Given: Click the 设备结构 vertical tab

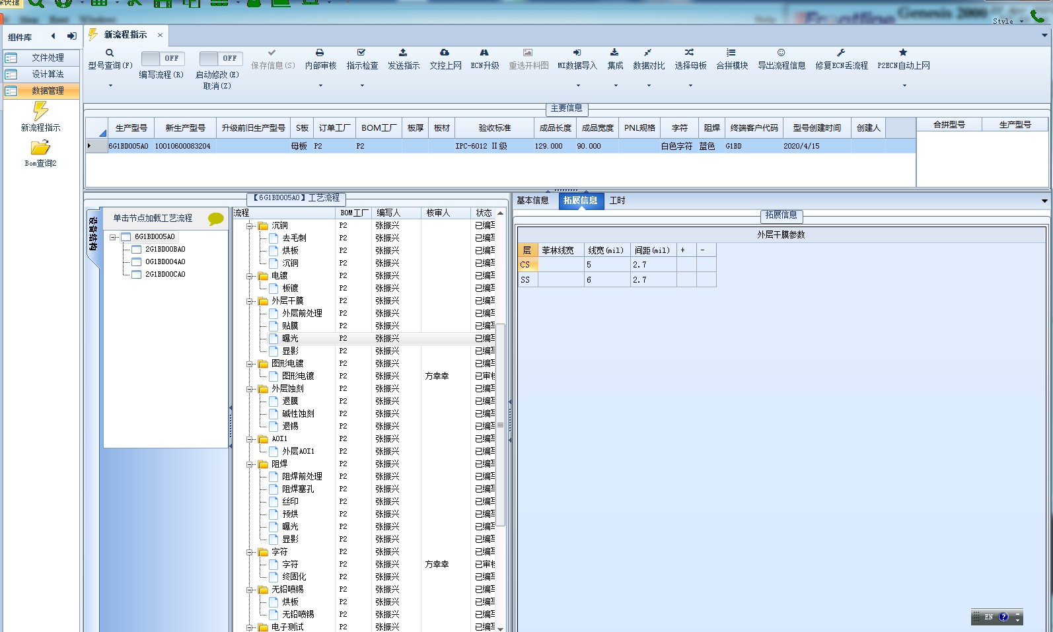Looking at the screenshot, I should point(93,234).
